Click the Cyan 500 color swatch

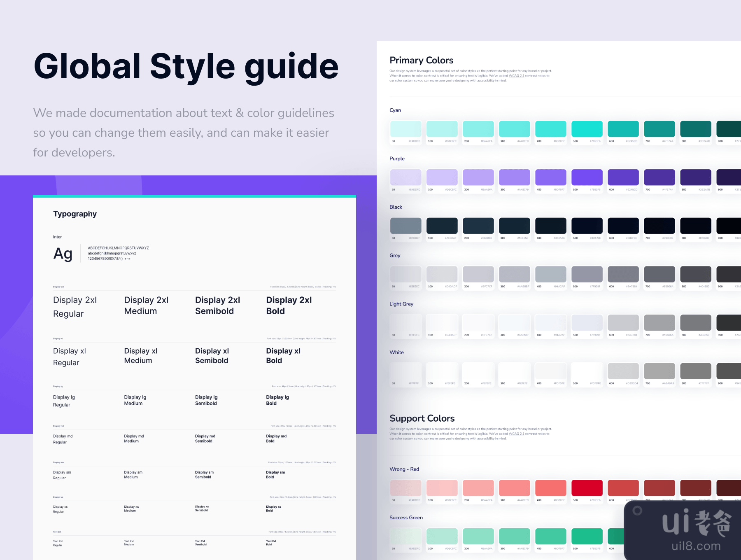[x=587, y=129]
